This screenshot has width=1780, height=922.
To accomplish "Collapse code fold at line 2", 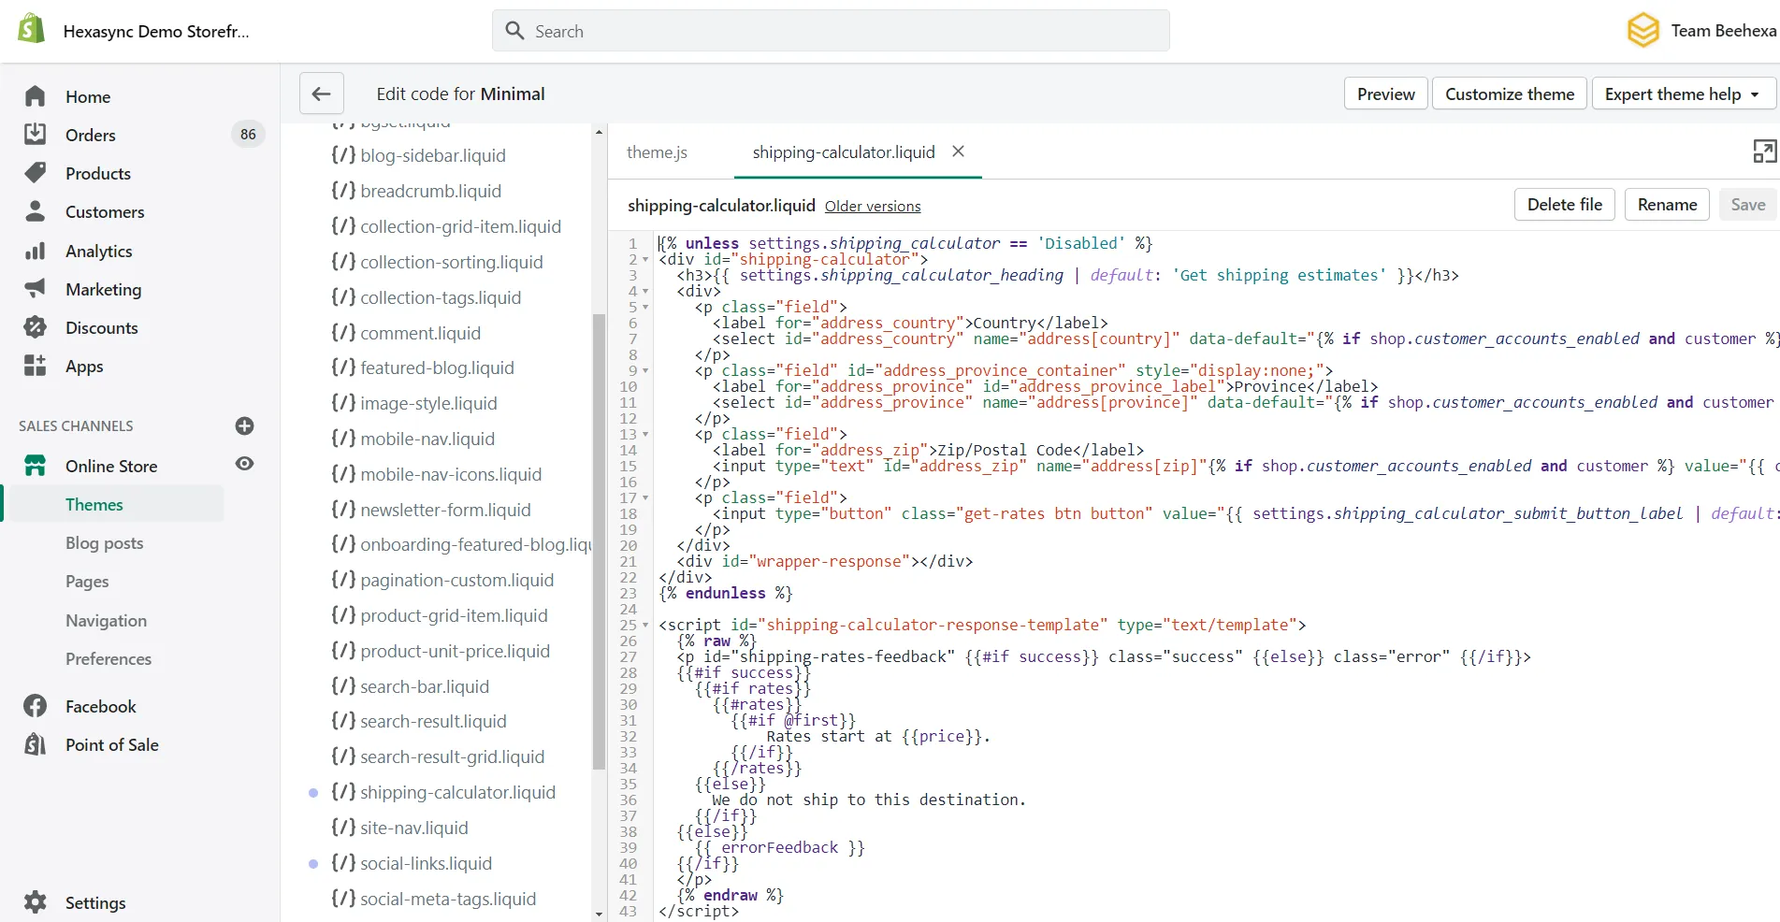I will pyautogui.click(x=645, y=259).
